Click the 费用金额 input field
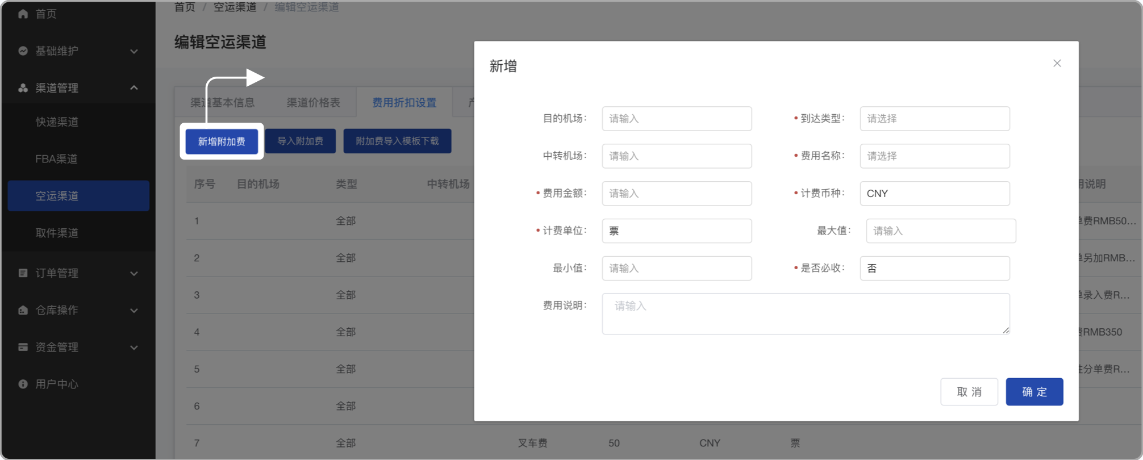1143x460 pixels. (x=676, y=194)
